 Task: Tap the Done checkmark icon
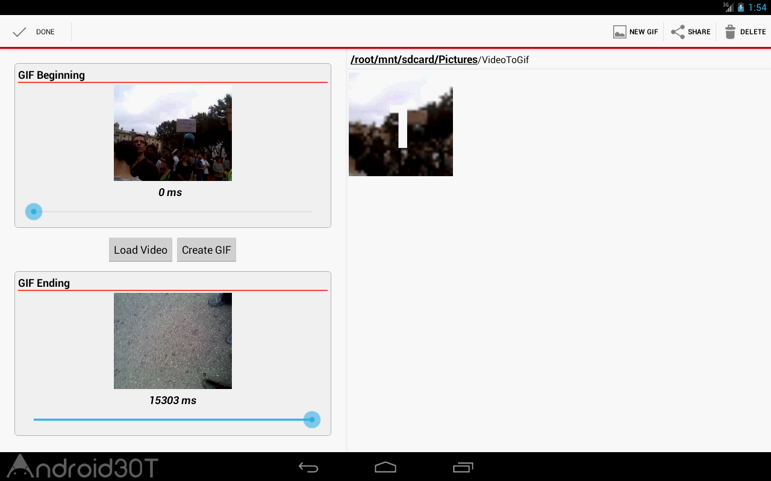(19, 32)
